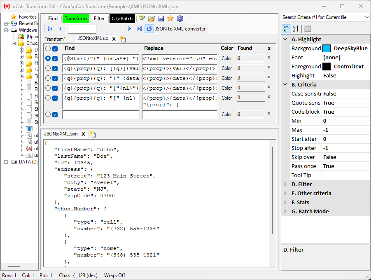The width and height of the screenshot is (371, 280).
Task: Create new tab beside JSONtoXML.uc
Action: [123, 39]
